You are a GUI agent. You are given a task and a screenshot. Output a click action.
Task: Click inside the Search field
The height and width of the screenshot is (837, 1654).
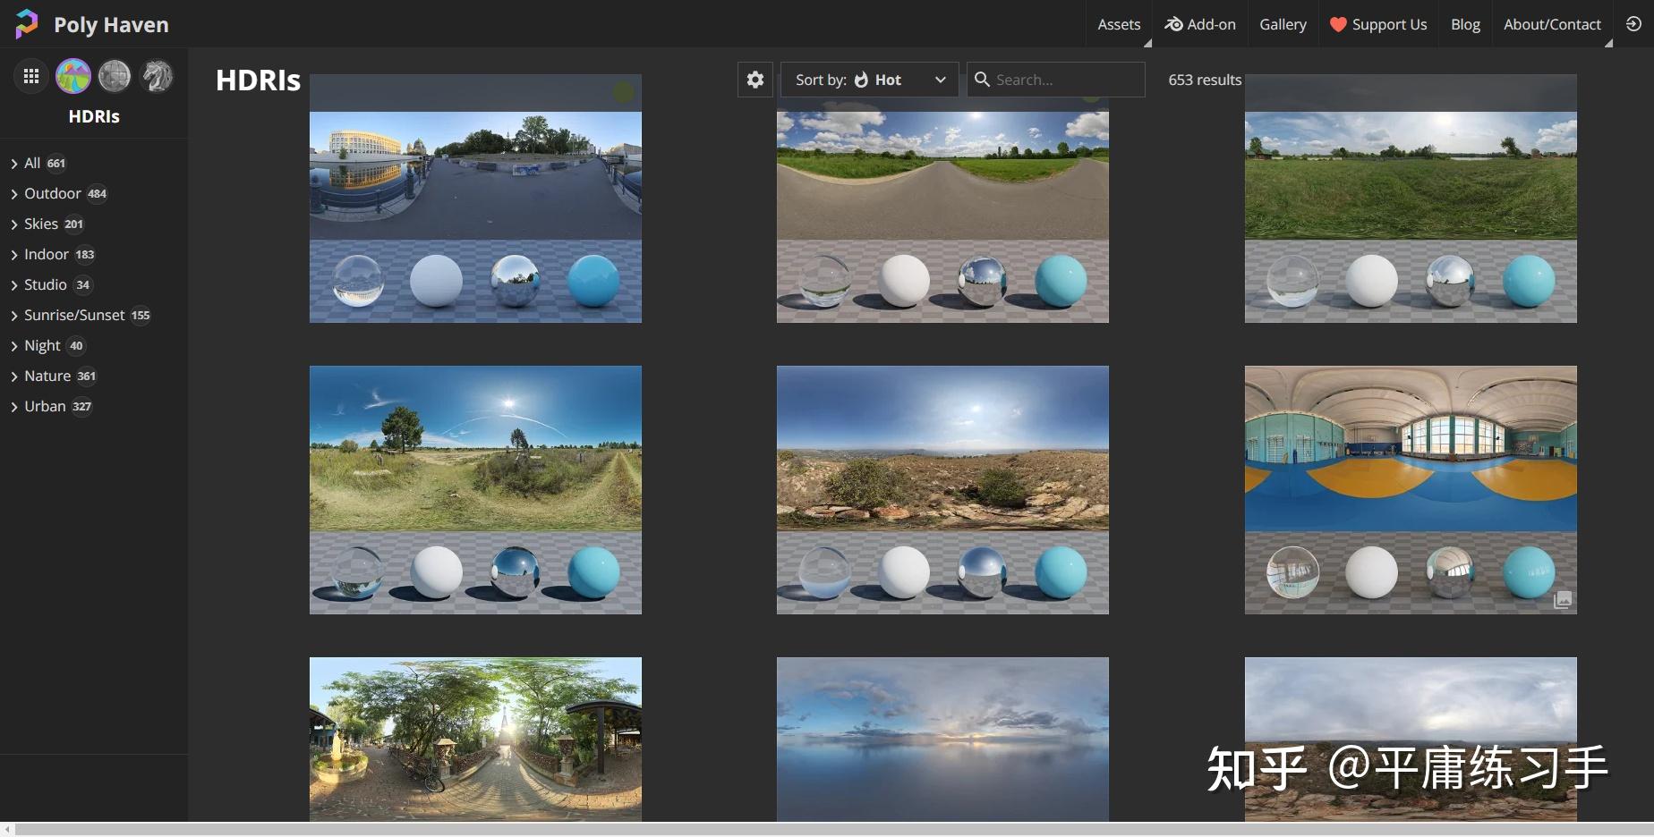1056,80
